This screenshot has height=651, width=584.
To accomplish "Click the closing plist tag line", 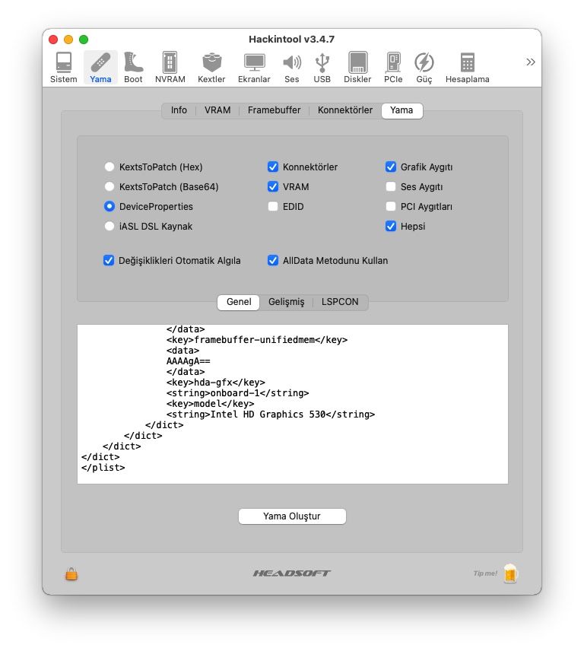I will pyautogui.click(x=103, y=468).
